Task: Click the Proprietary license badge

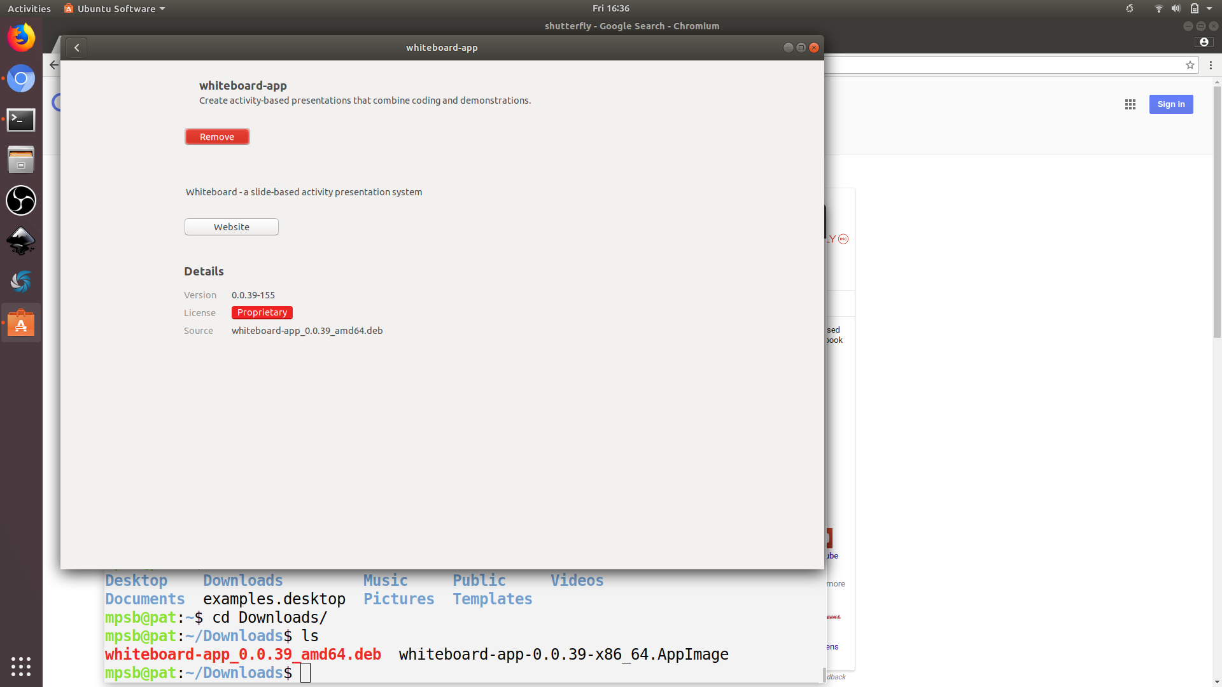Action: [262, 312]
